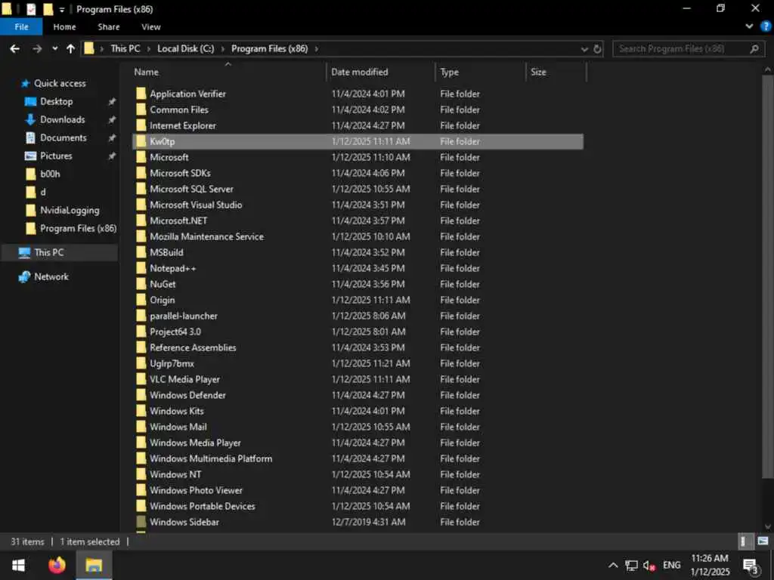774x580 pixels.
Task: Open the b00h folder in sidebar
Action: 50,174
